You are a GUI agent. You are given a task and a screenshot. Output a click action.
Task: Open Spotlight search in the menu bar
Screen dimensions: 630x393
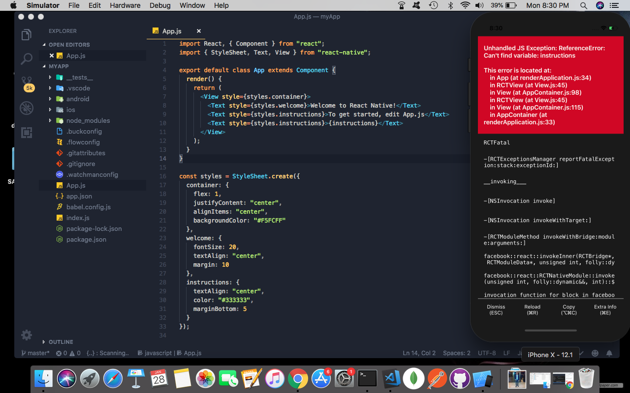(583, 5)
